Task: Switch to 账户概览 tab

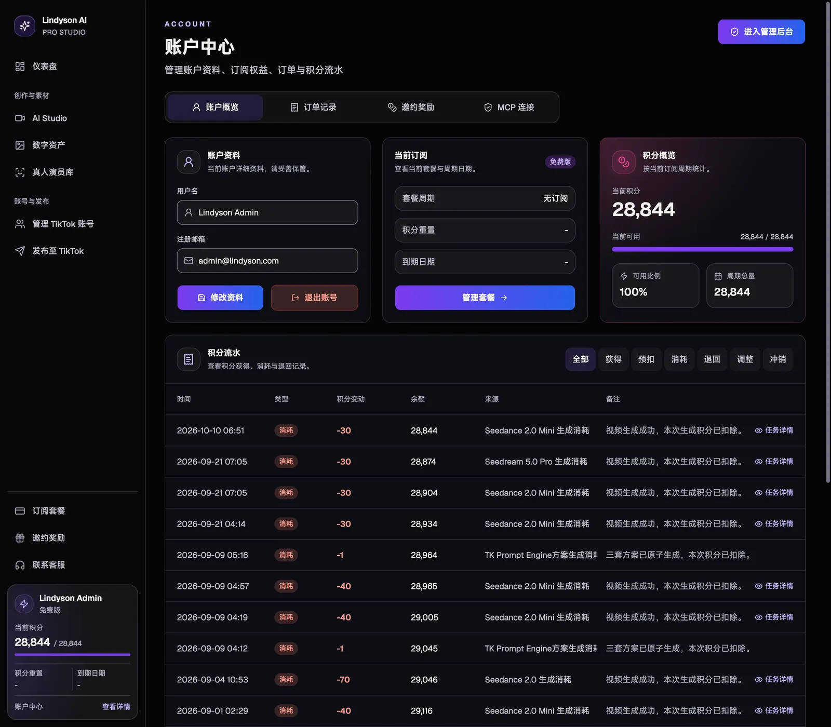Action: 215,107
